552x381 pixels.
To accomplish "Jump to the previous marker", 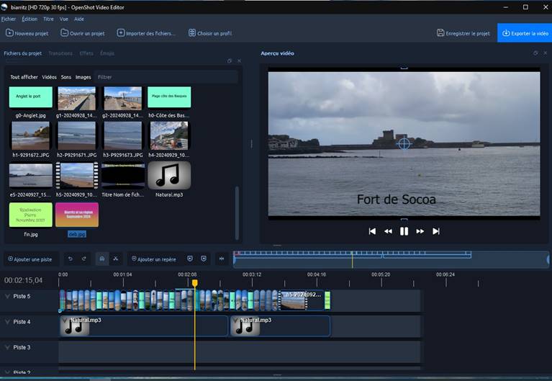I will [x=190, y=259].
